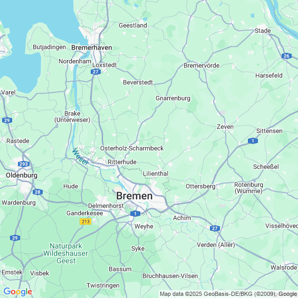Viewport: 298px width, 298px height.
Task: Click the Weser river label
Action: pyautogui.click(x=81, y=157)
